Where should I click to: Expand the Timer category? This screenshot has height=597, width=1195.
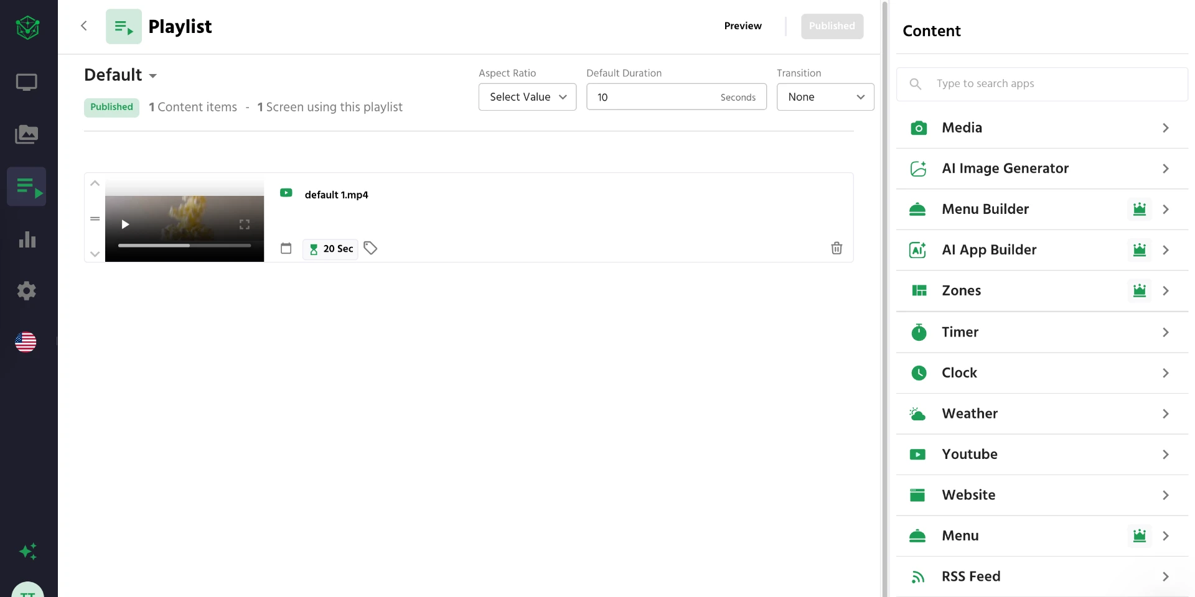click(1042, 332)
